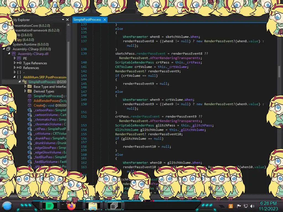Screen dimensions: 283x212
Task: Click the PE node icon
Action: [19, 59]
